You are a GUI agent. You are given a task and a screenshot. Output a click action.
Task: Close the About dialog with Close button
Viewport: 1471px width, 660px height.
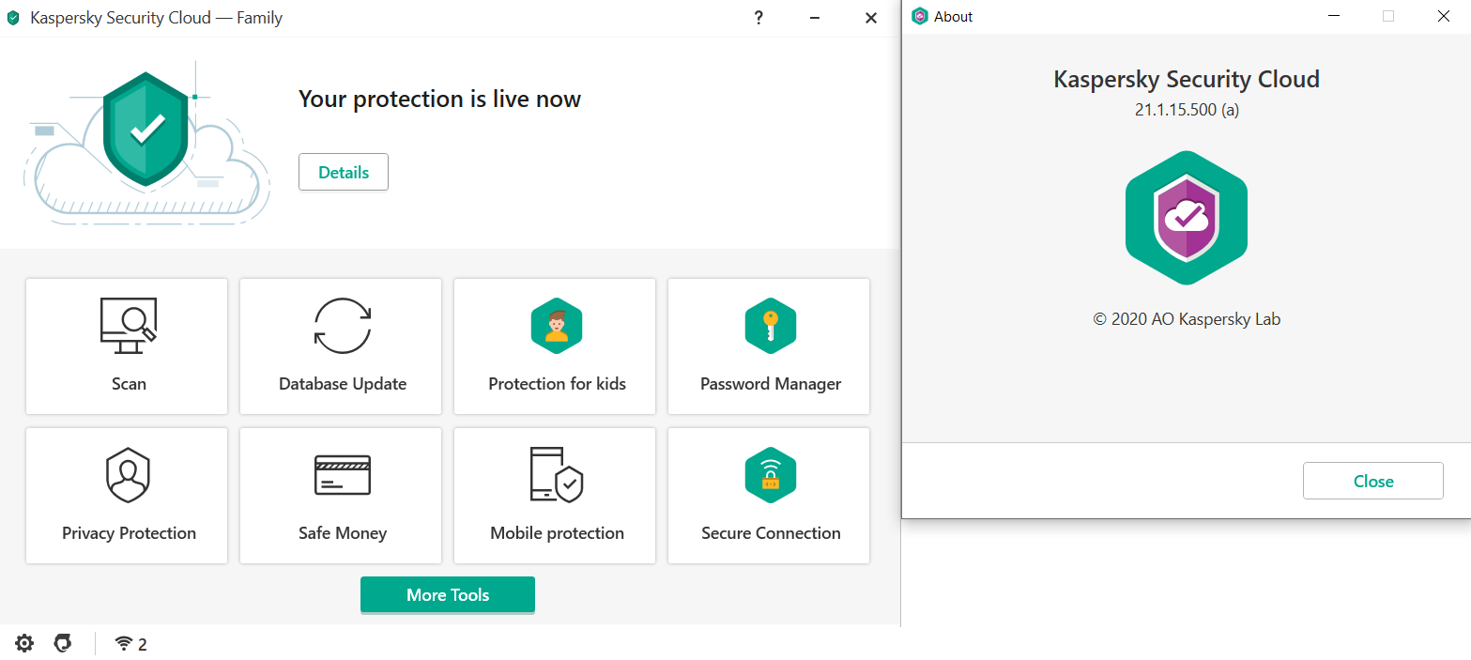point(1373,481)
